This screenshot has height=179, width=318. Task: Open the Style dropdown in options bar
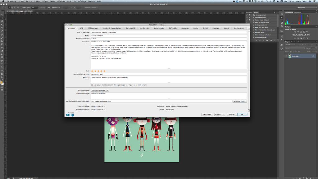tap(56, 8)
